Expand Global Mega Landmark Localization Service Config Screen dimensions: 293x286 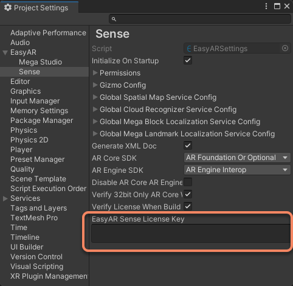click(95, 133)
